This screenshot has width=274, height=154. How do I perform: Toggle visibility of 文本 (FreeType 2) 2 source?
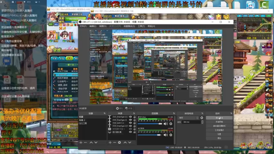coord(130,117)
